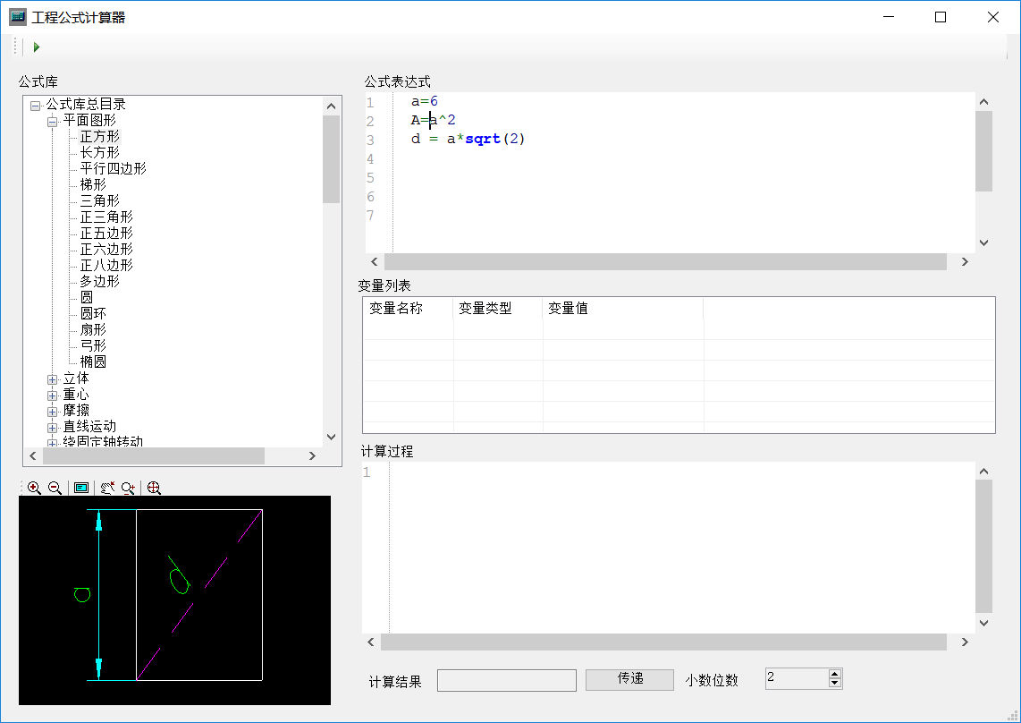Click the zoom extents icon

[x=155, y=488]
